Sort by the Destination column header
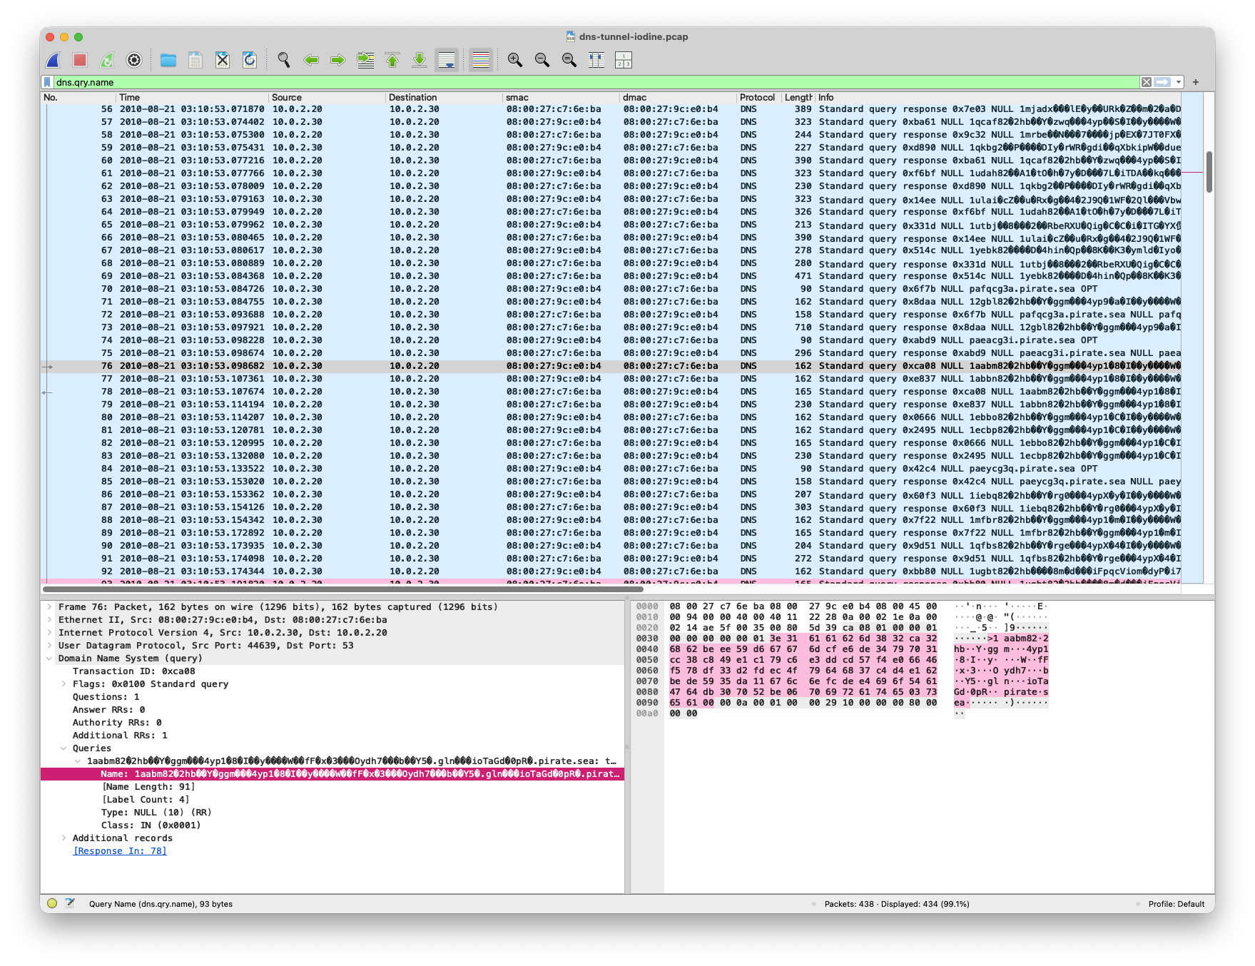 pos(444,98)
